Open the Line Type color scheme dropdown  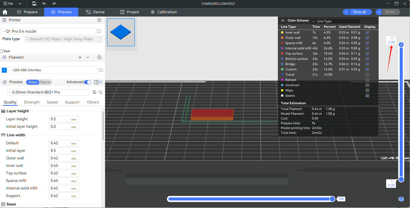click(x=335, y=21)
